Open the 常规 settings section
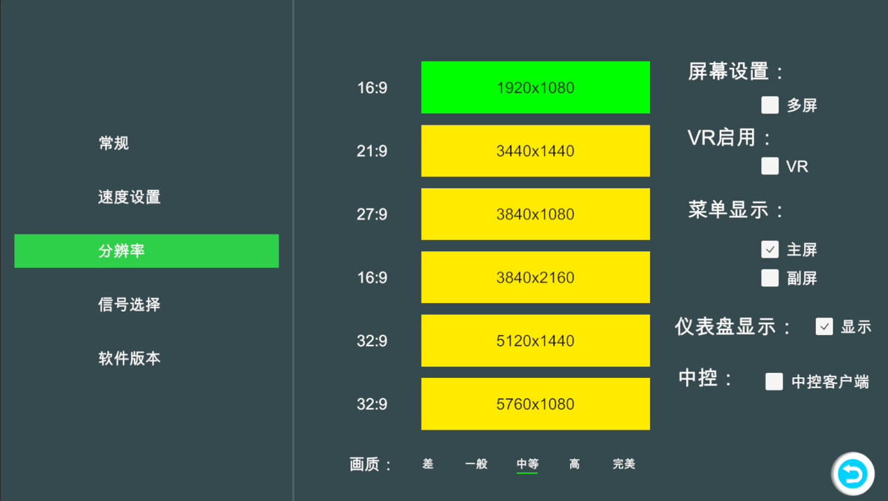 (113, 143)
